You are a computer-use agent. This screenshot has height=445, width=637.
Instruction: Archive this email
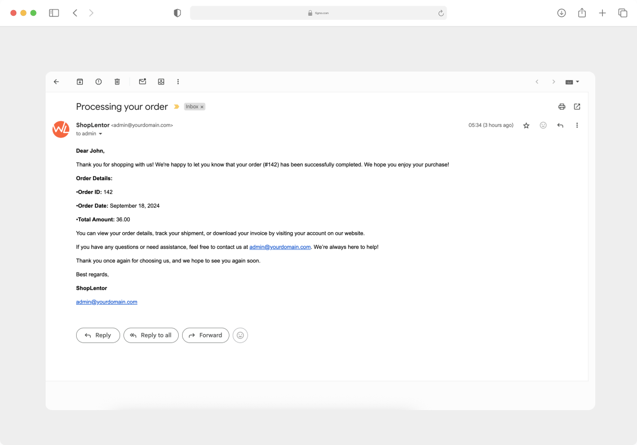[x=79, y=81]
